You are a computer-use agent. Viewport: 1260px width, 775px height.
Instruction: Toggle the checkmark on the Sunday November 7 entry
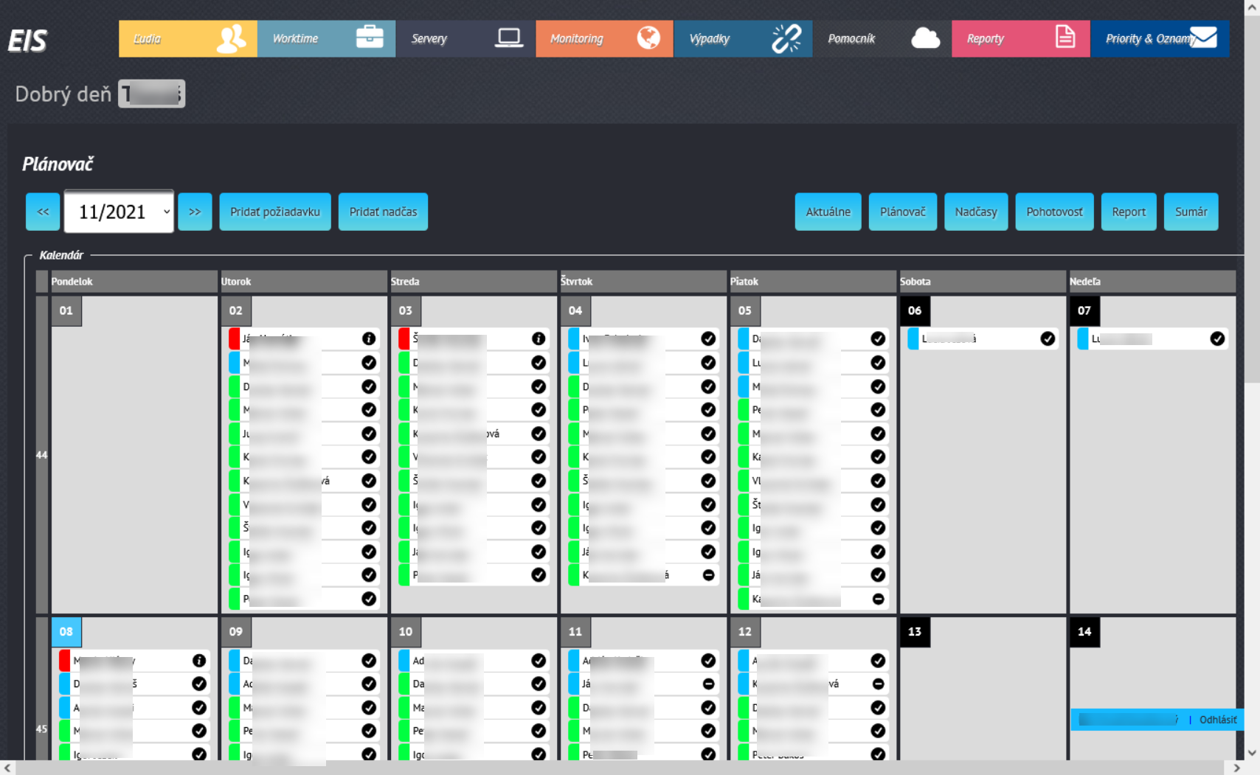coord(1217,338)
